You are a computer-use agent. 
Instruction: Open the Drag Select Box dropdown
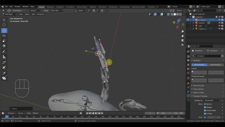click(x=56, y=11)
